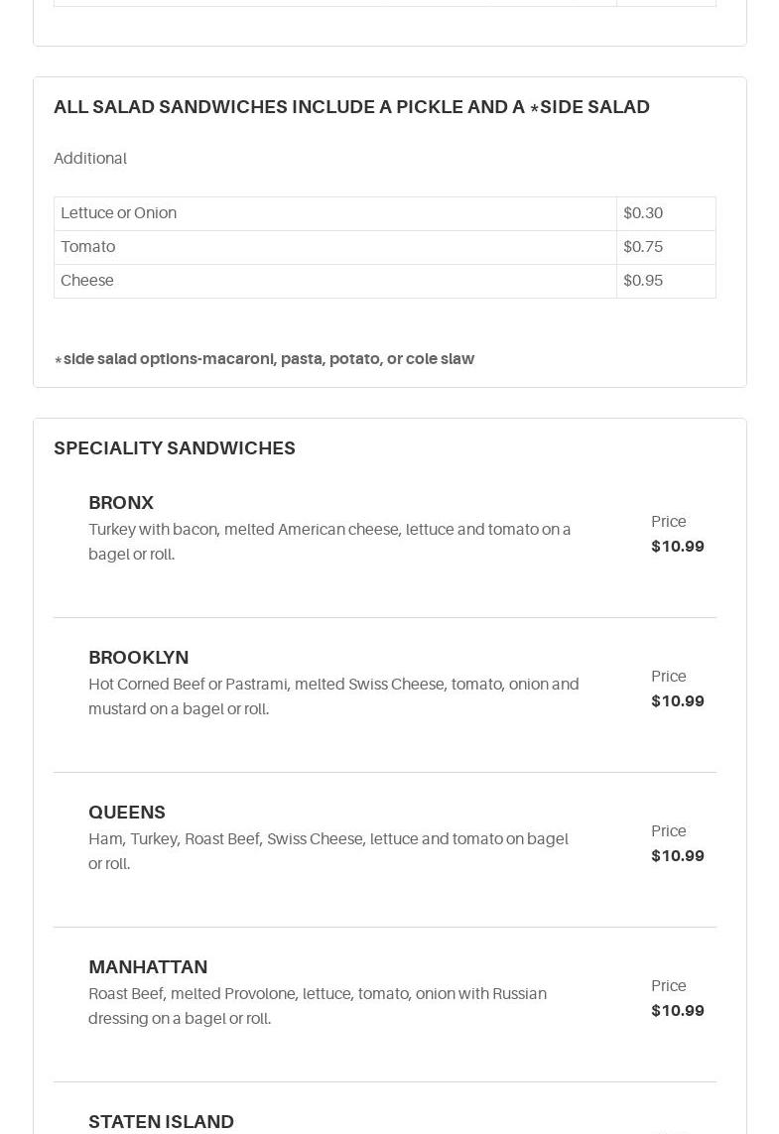Click the BROOKLYN $10.99 price
This screenshot has height=1134, width=779.
(677, 701)
